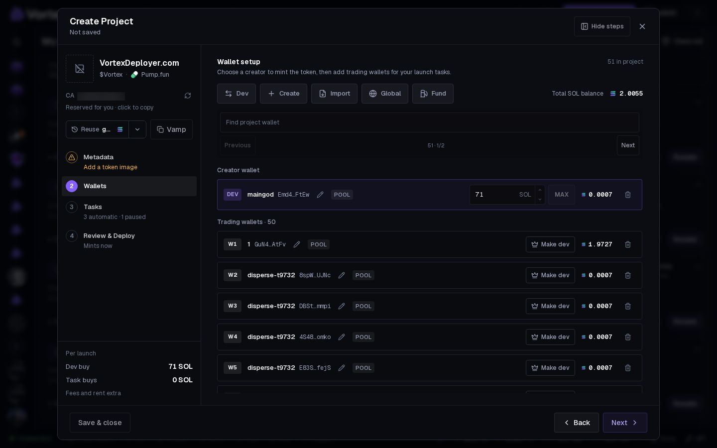Delete the maingod creator wallet

[628, 195]
